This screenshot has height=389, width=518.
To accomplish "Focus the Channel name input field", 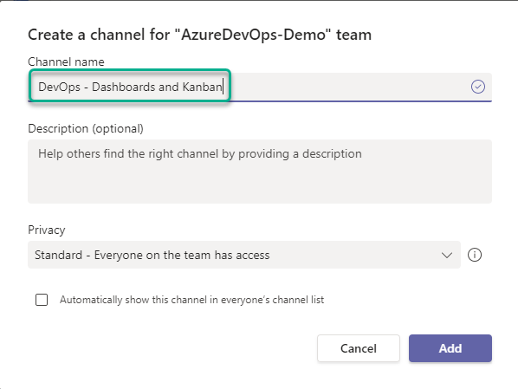I will point(260,87).
